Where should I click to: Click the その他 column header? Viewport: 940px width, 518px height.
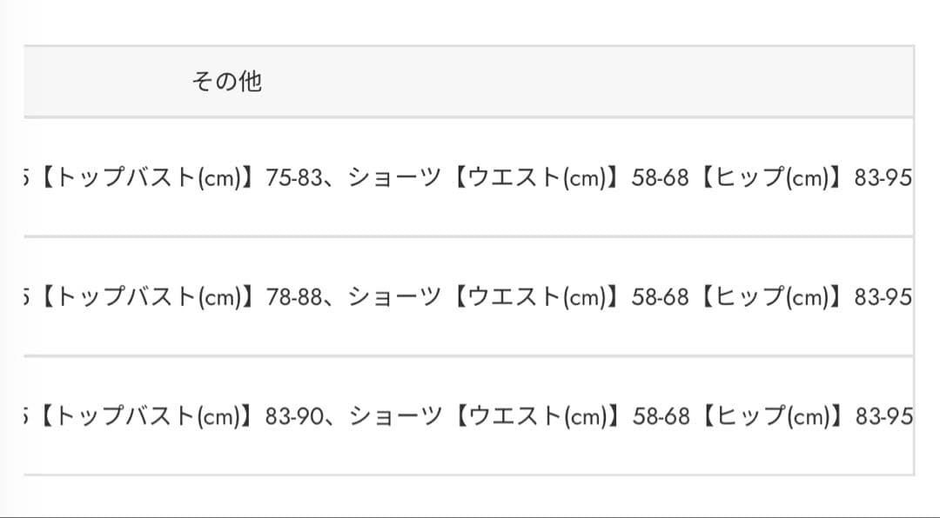(226, 82)
